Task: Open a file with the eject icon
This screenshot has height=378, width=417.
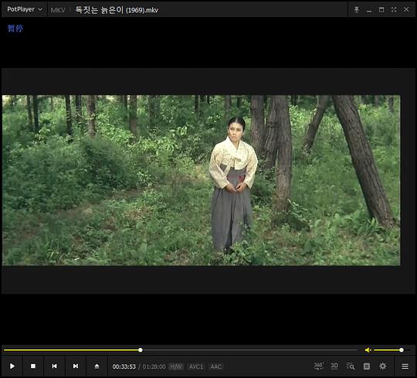Action: pos(97,366)
